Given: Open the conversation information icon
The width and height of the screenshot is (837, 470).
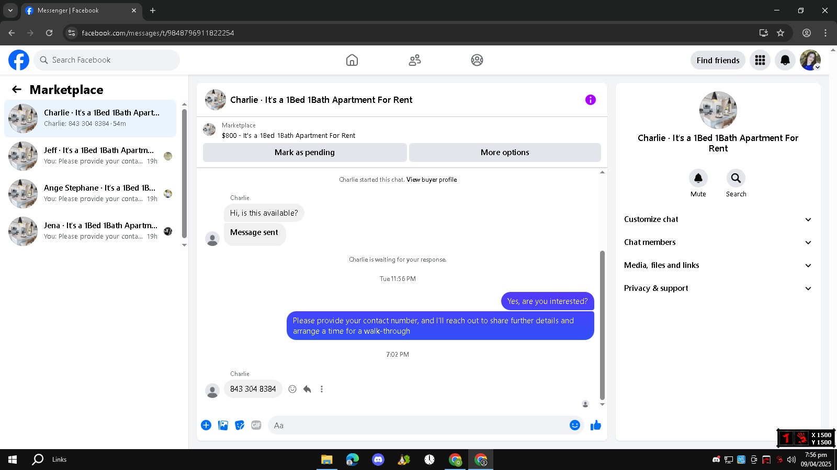Looking at the screenshot, I should coord(591,100).
